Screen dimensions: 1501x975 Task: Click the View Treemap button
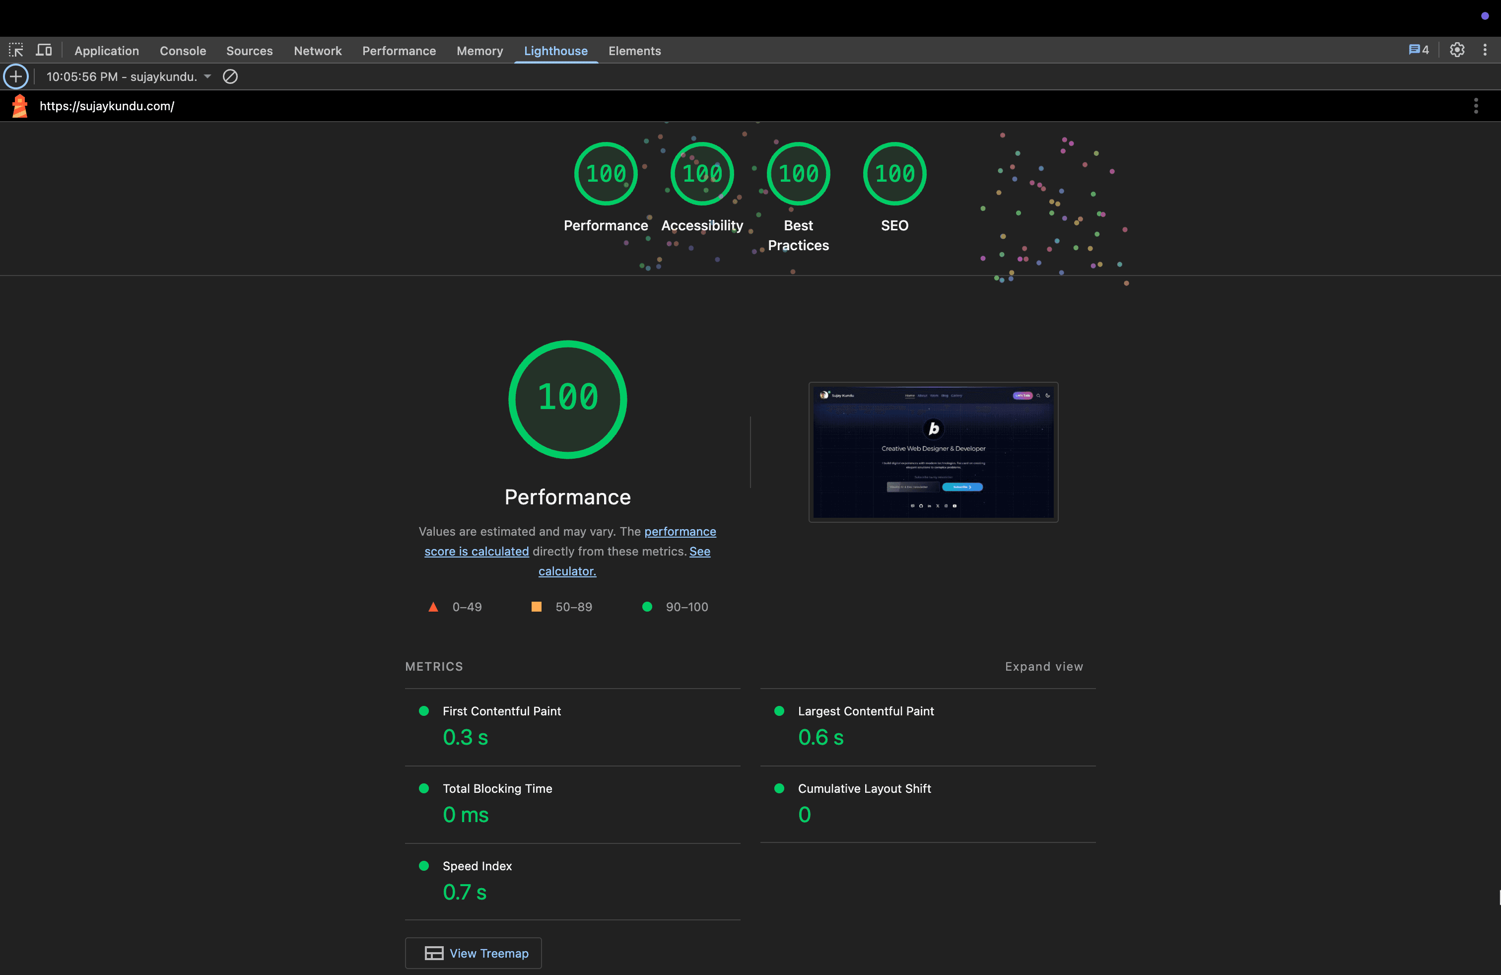tap(473, 953)
